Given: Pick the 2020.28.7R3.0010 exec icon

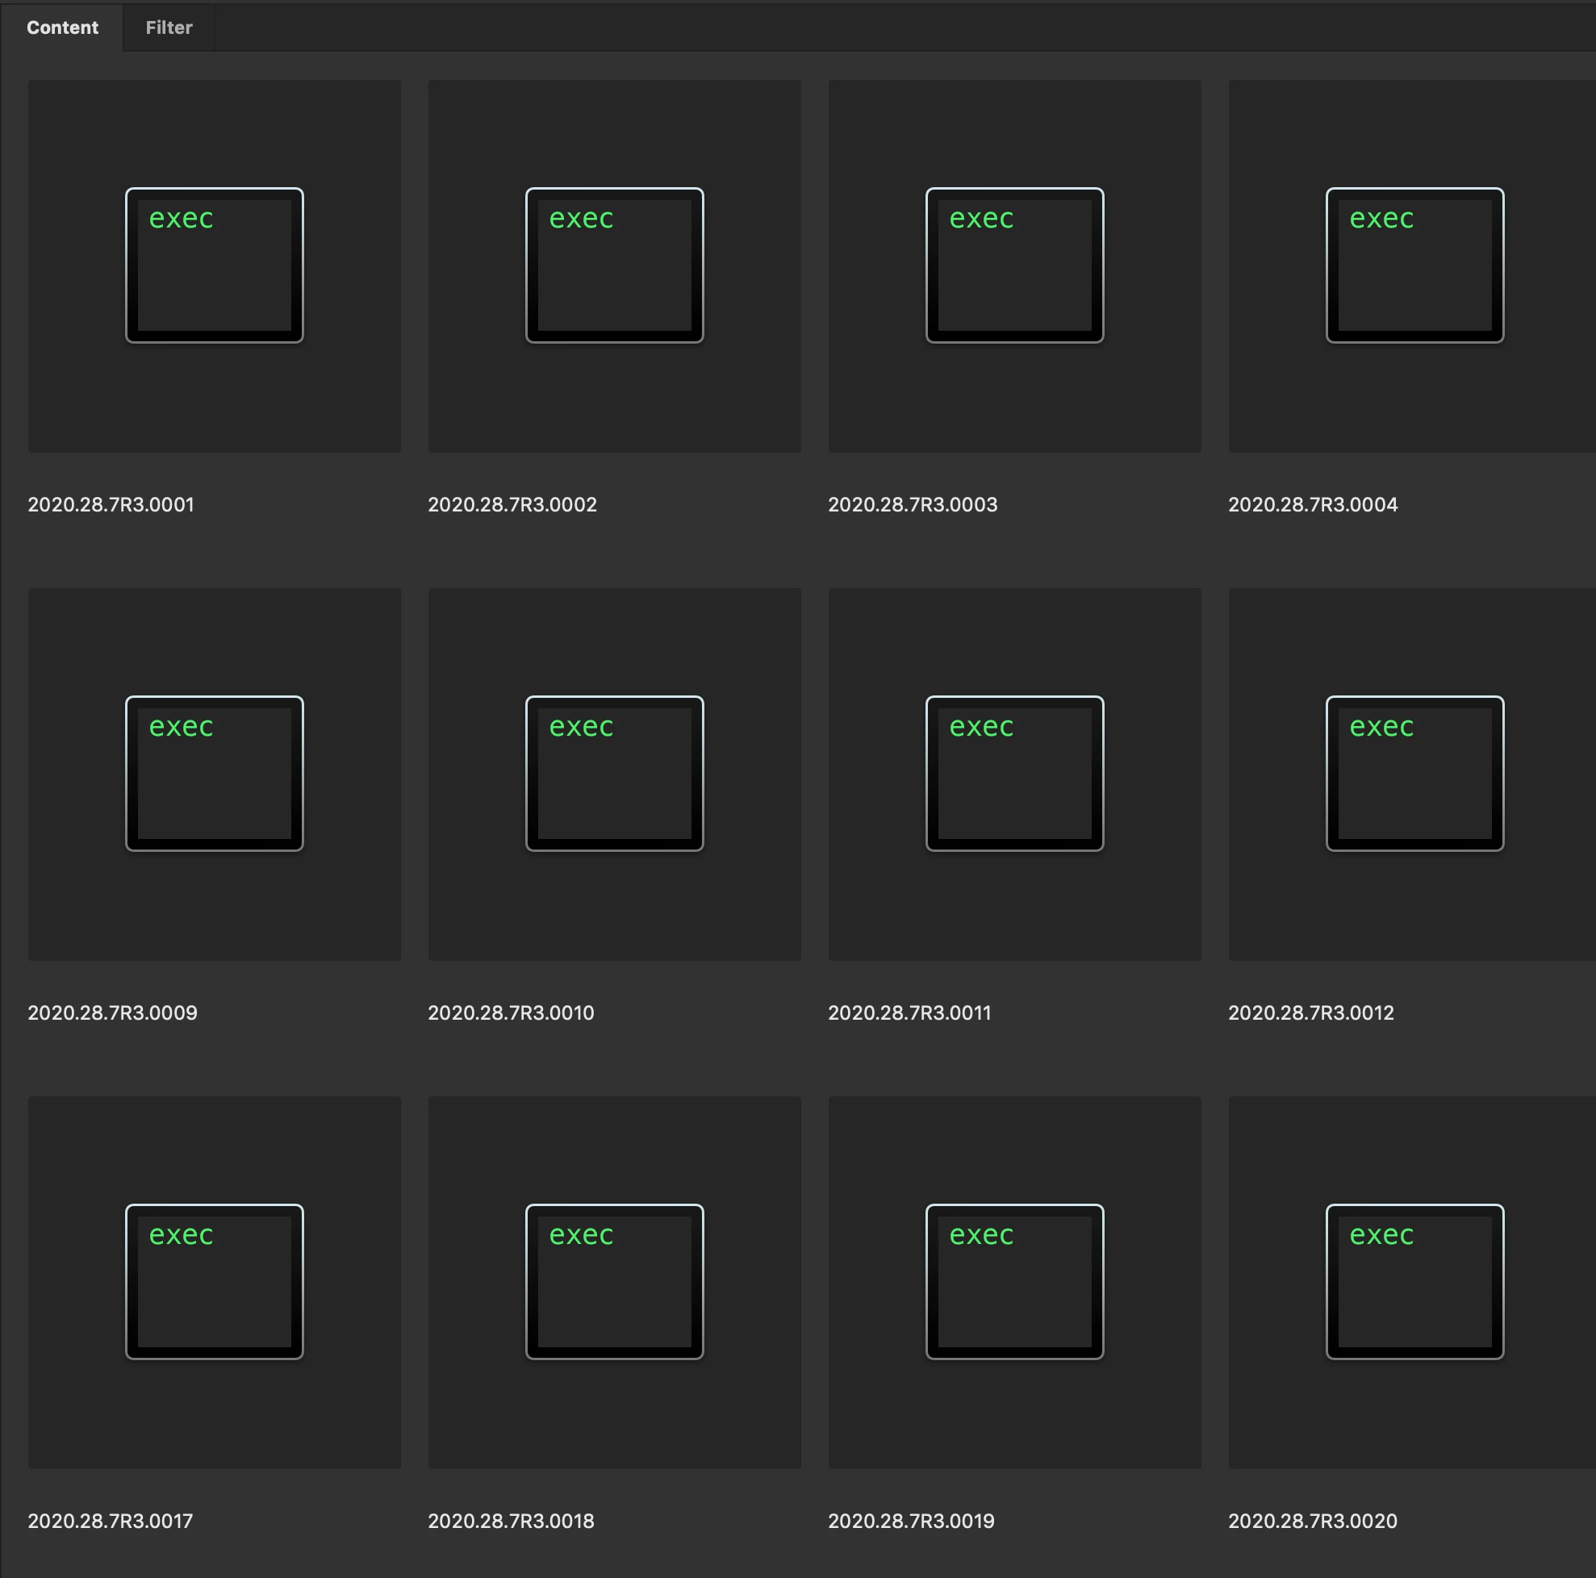Looking at the screenshot, I should coord(614,773).
